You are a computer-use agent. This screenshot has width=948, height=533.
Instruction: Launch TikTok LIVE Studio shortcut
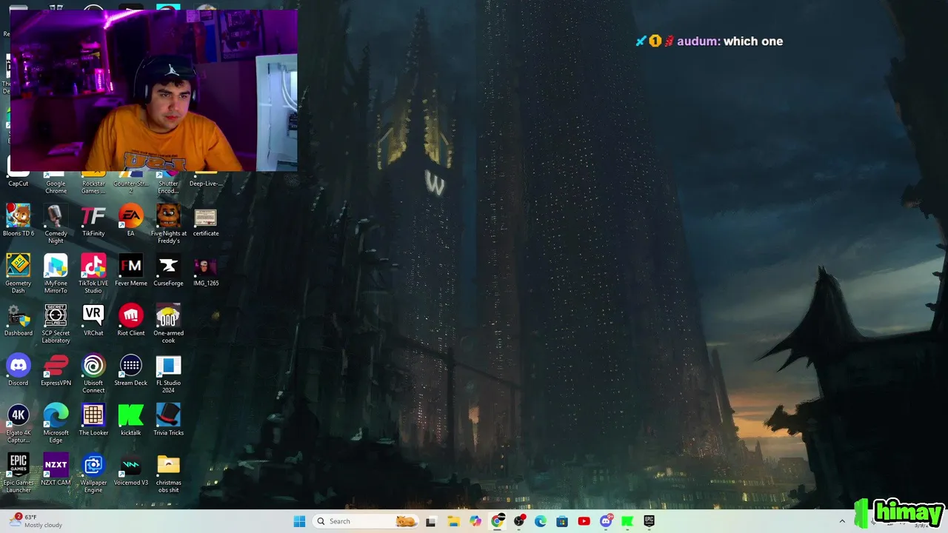(x=93, y=266)
